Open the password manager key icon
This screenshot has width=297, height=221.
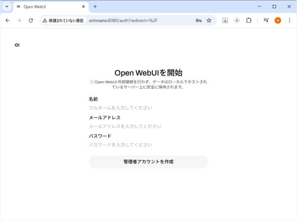199,20
